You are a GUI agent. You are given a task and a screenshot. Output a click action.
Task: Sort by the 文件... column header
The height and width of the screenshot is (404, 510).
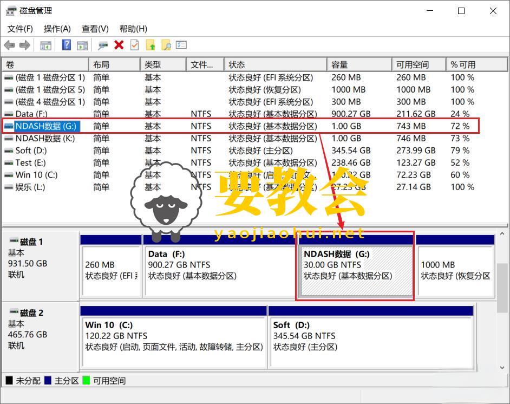click(x=205, y=65)
